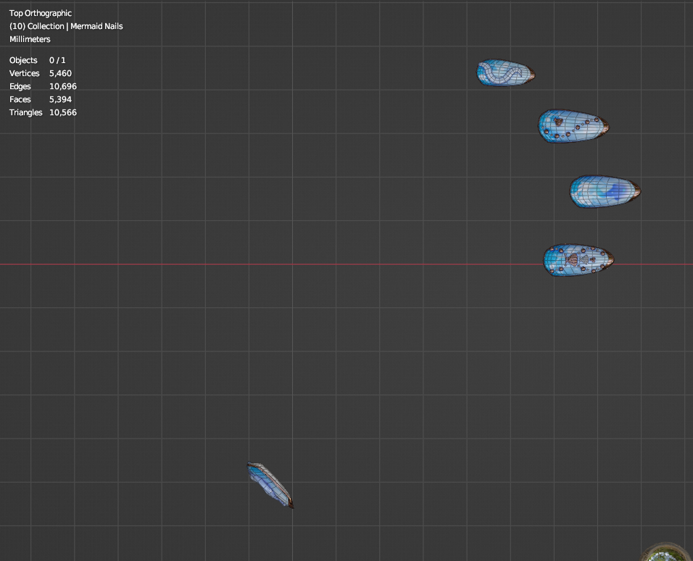
Task: Click the Objects '0 / 1' statistic
Action: pyautogui.click(x=57, y=60)
